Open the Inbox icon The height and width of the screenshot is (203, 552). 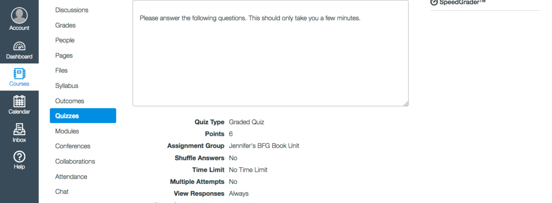click(19, 129)
